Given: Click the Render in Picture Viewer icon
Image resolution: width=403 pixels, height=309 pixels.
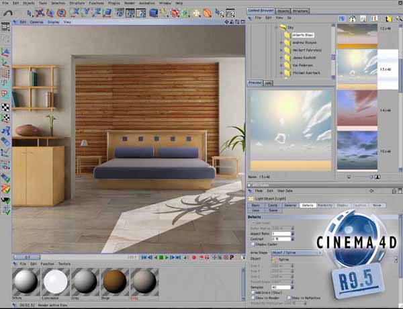Looking at the screenshot, I should 130,13.
